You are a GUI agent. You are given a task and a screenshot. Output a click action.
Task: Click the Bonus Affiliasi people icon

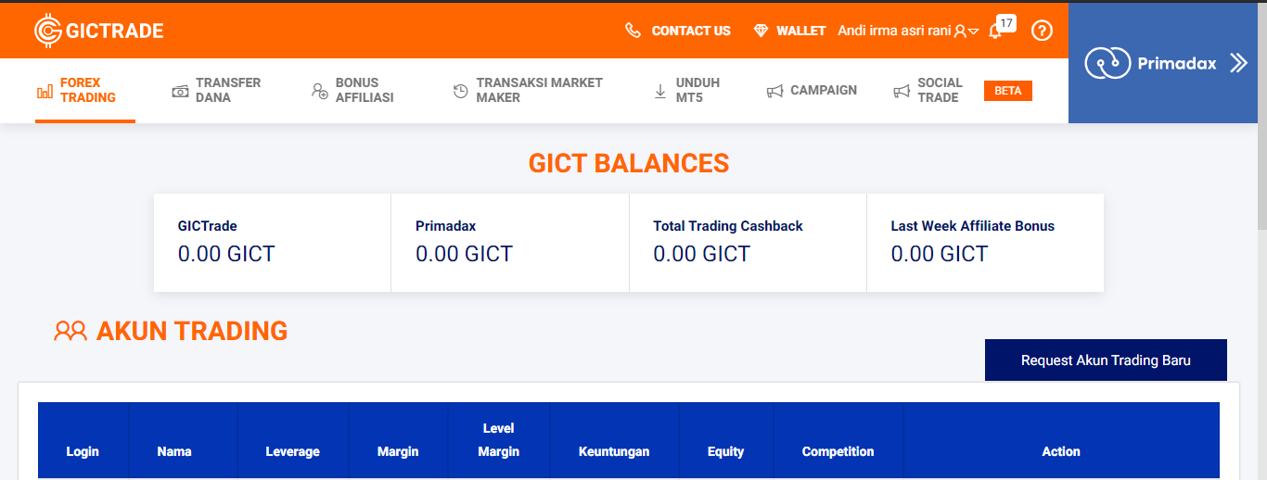pos(319,91)
